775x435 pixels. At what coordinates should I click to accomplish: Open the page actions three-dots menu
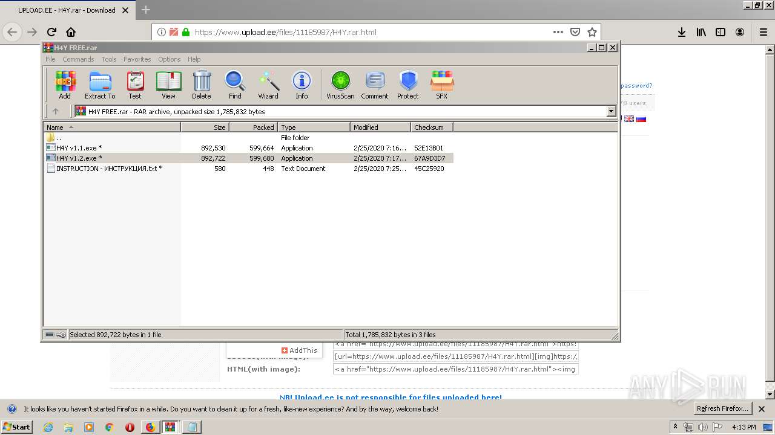click(558, 32)
